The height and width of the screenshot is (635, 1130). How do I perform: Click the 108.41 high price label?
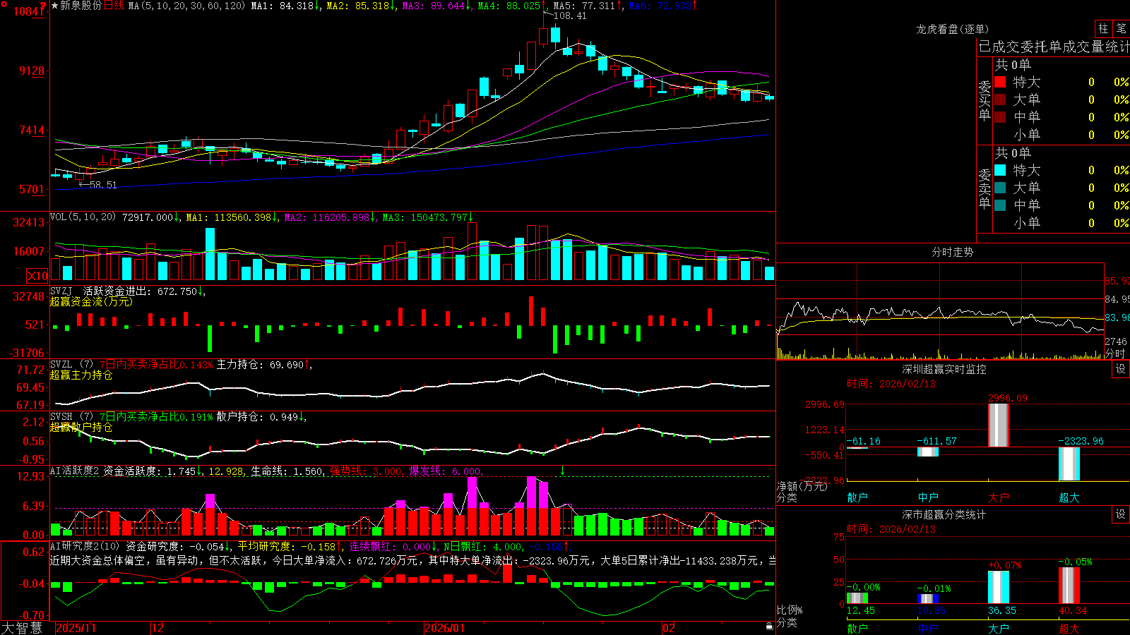point(570,16)
